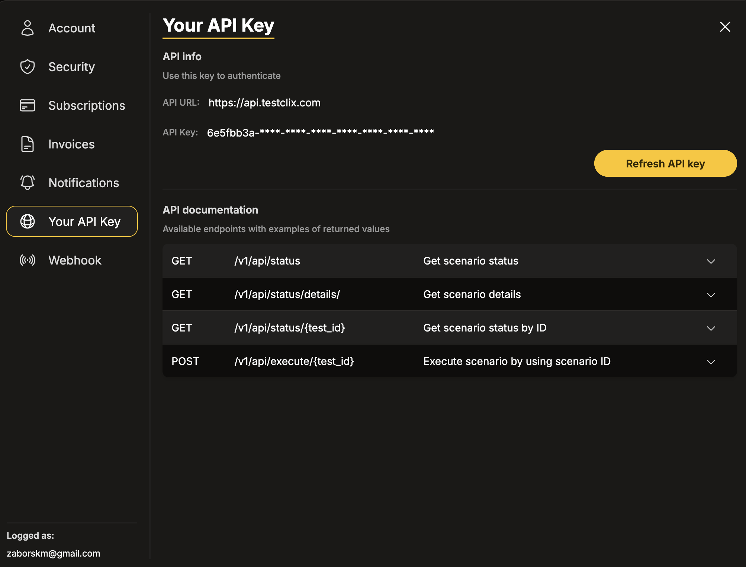Click the 'Logged as:' label

tap(30, 535)
